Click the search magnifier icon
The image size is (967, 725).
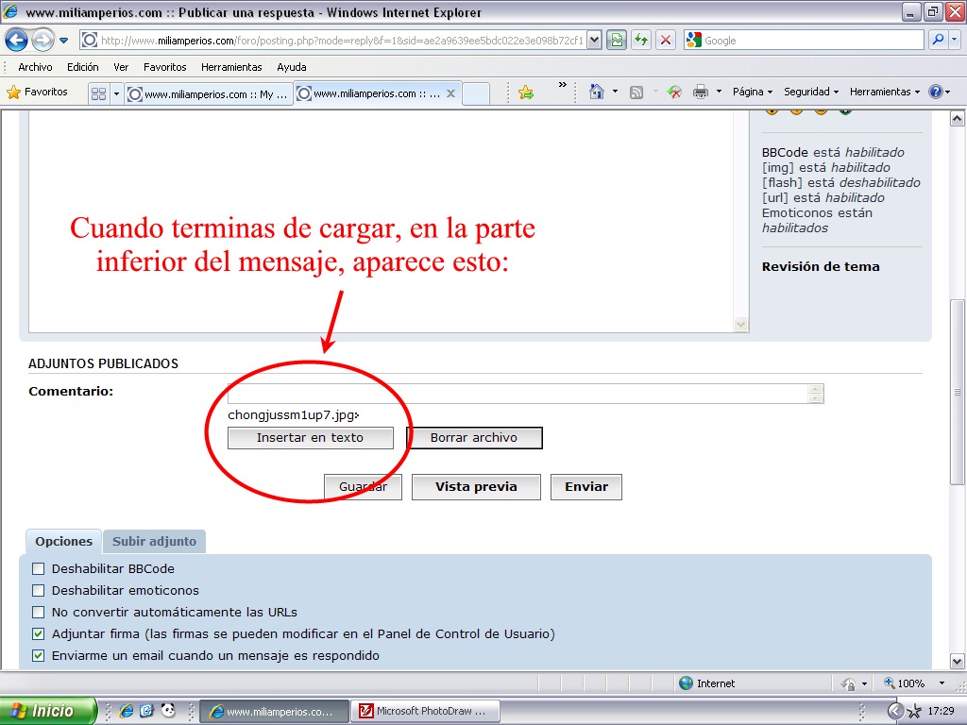click(938, 40)
